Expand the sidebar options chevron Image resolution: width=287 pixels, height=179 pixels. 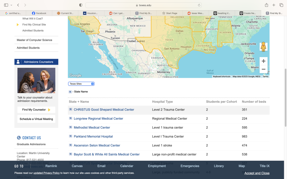pos(11,5)
